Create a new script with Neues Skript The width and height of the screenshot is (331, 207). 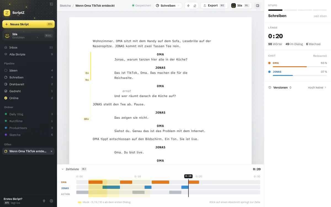28,24
